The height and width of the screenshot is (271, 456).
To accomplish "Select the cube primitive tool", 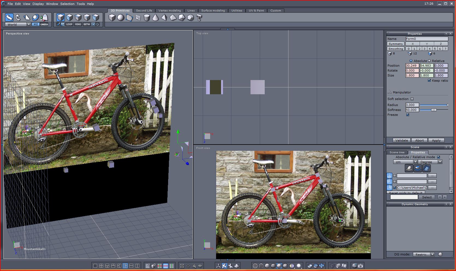I will (x=112, y=18).
